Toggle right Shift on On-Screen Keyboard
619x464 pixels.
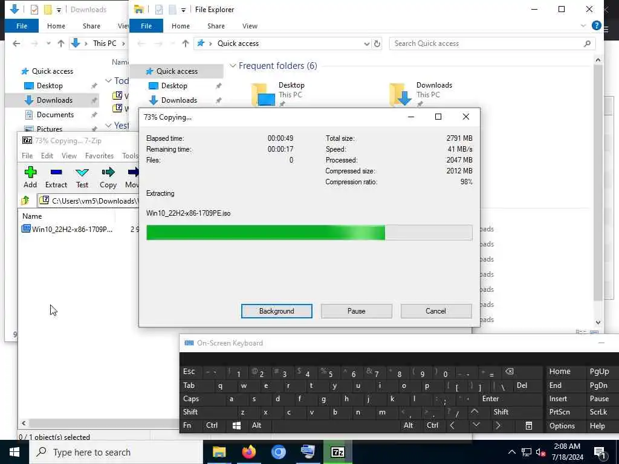[x=501, y=412]
